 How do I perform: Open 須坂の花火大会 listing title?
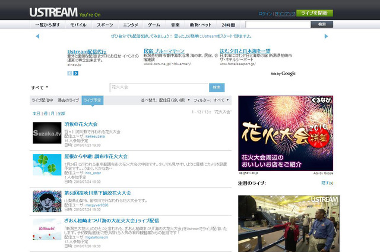[x=81, y=124]
